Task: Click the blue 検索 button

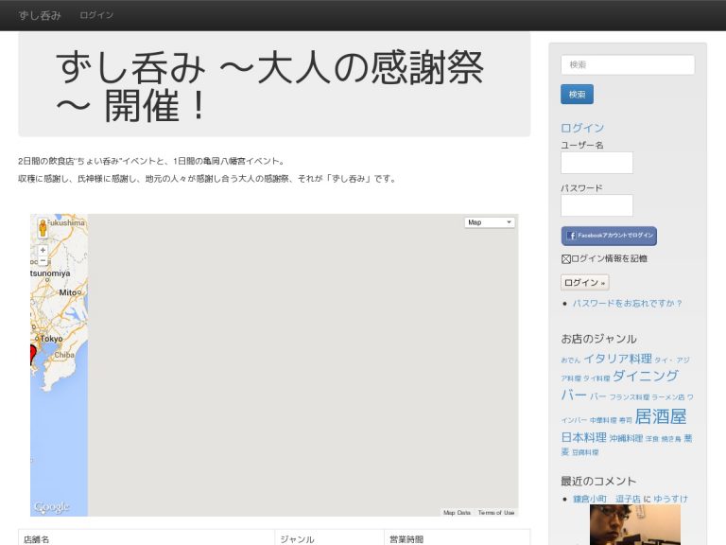Action: point(577,94)
